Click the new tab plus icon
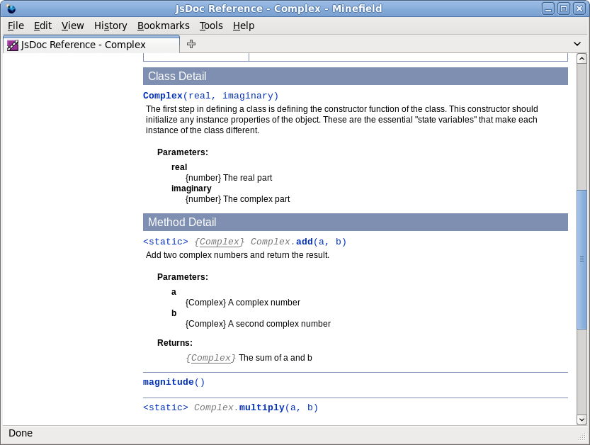590x445 pixels. (191, 44)
